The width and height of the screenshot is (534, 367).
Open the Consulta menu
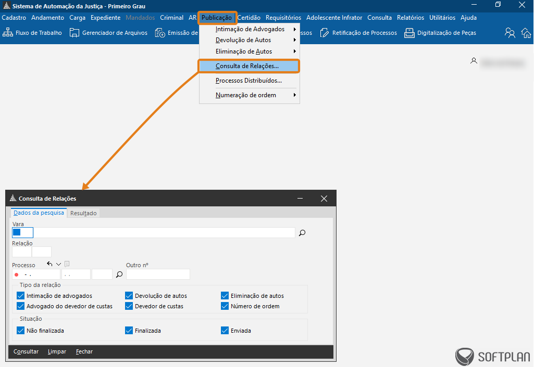click(379, 18)
